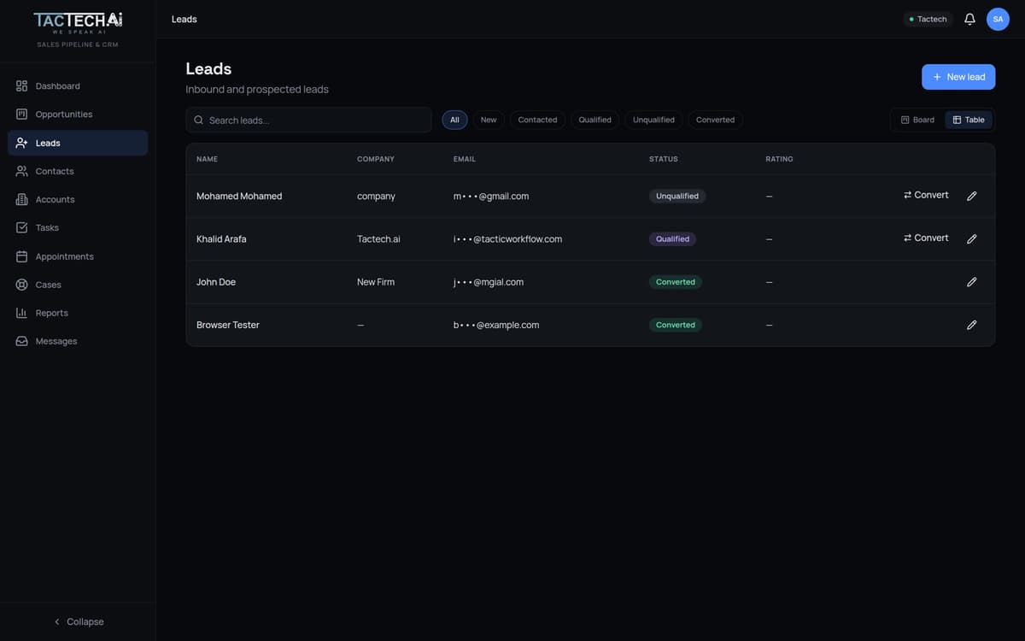Open the notifications bell icon

click(969, 19)
